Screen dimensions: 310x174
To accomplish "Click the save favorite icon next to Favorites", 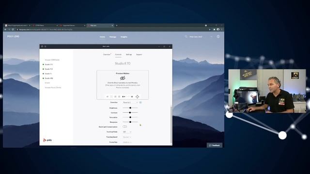I will pyautogui.click(x=140, y=102).
